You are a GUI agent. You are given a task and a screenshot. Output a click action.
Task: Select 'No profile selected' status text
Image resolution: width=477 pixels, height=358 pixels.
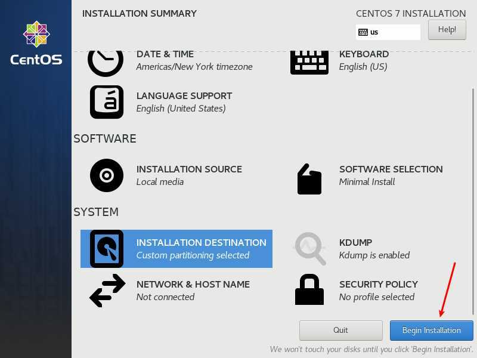coord(377,297)
